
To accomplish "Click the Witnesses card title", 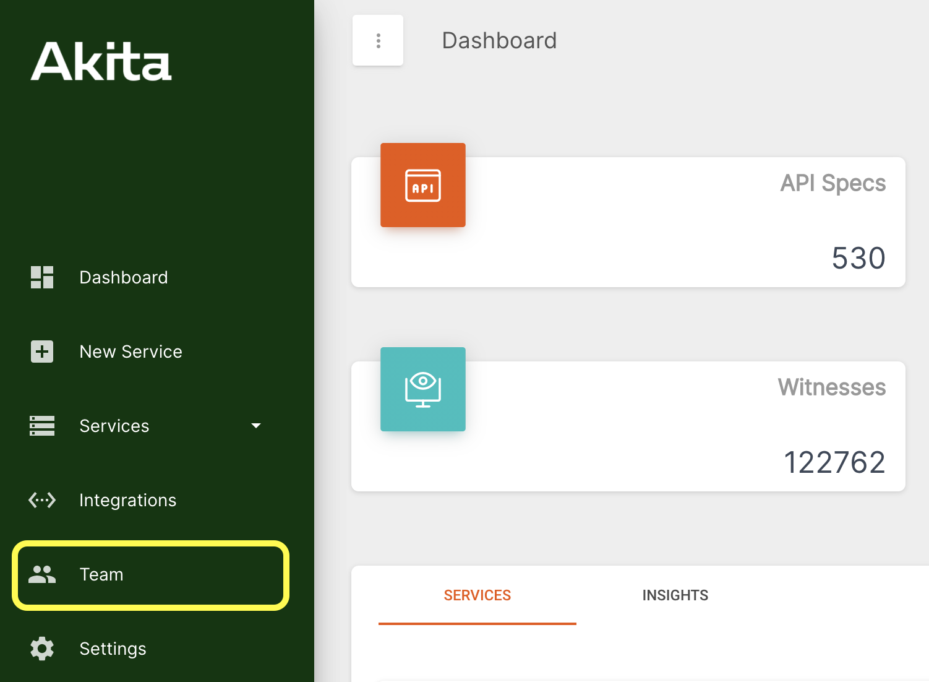I will [x=832, y=387].
